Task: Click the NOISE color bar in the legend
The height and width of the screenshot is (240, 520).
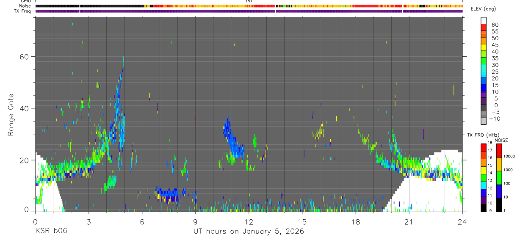Action: [499, 178]
